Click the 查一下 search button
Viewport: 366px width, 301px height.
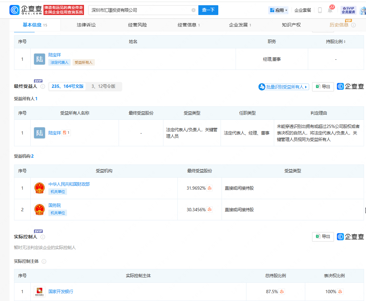[x=208, y=10]
